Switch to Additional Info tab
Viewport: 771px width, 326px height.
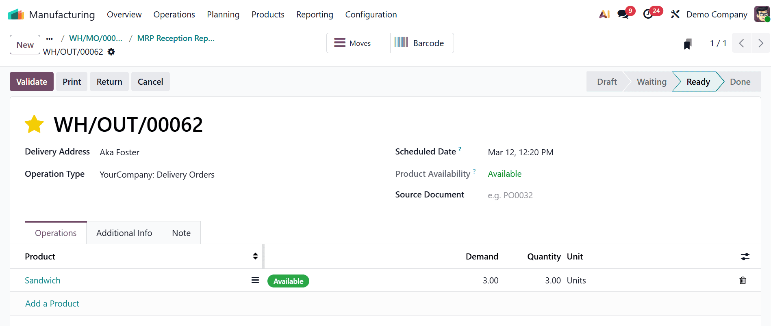124,233
